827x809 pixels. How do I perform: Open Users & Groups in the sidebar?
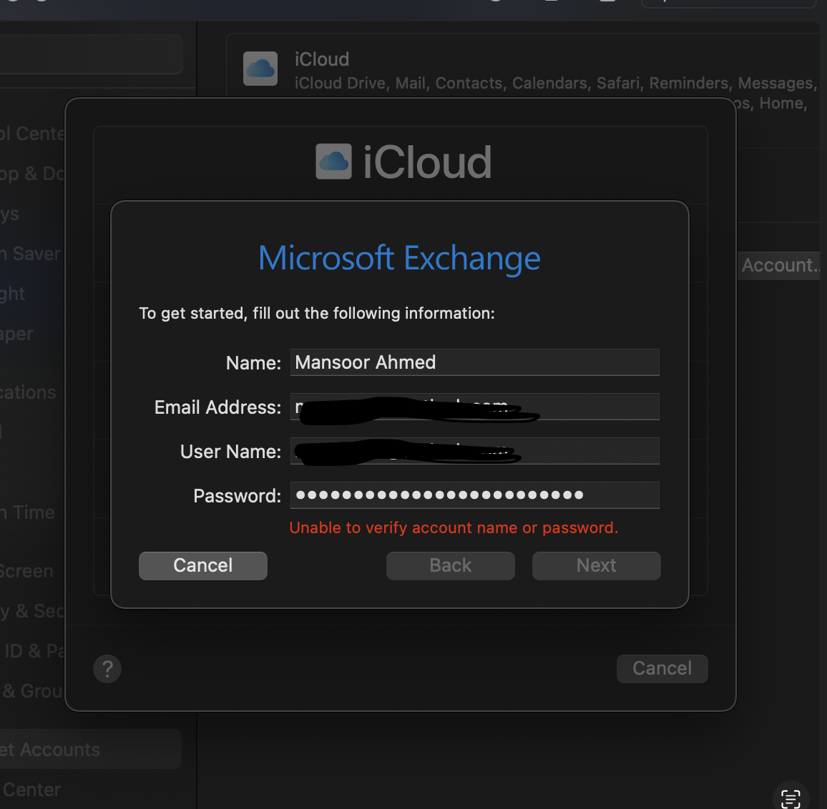tap(31, 691)
